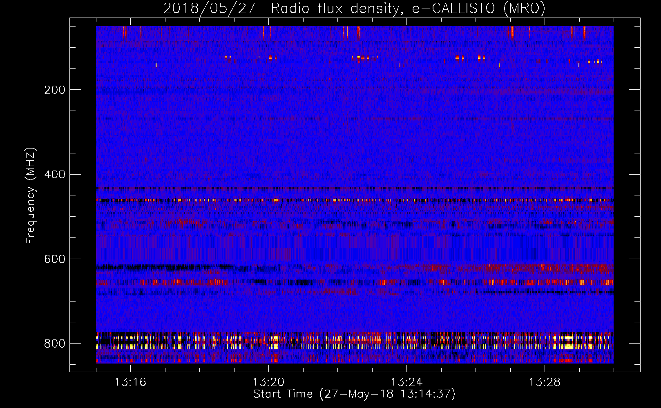The height and width of the screenshot is (408, 661).
Task: Select the 'Frequency (MHZ)' y-axis label
Action: click(x=31, y=195)
